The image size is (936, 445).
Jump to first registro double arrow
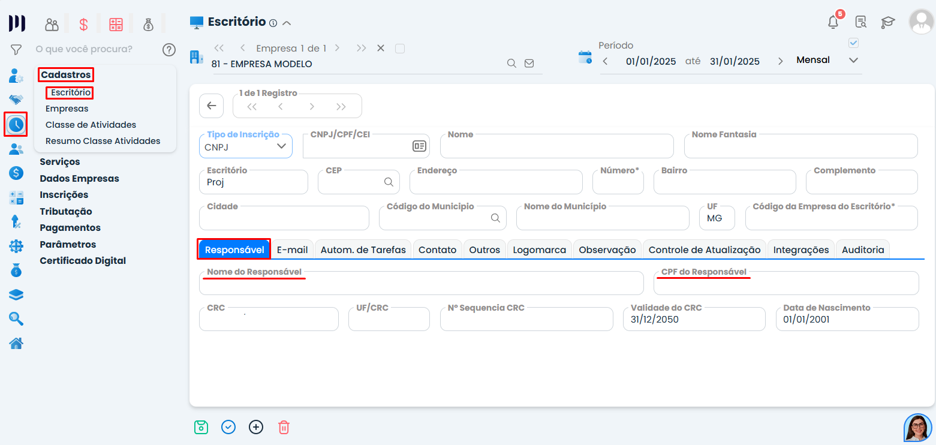point(252,107)
